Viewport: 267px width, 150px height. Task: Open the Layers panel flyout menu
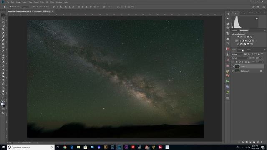coord(264,50)
